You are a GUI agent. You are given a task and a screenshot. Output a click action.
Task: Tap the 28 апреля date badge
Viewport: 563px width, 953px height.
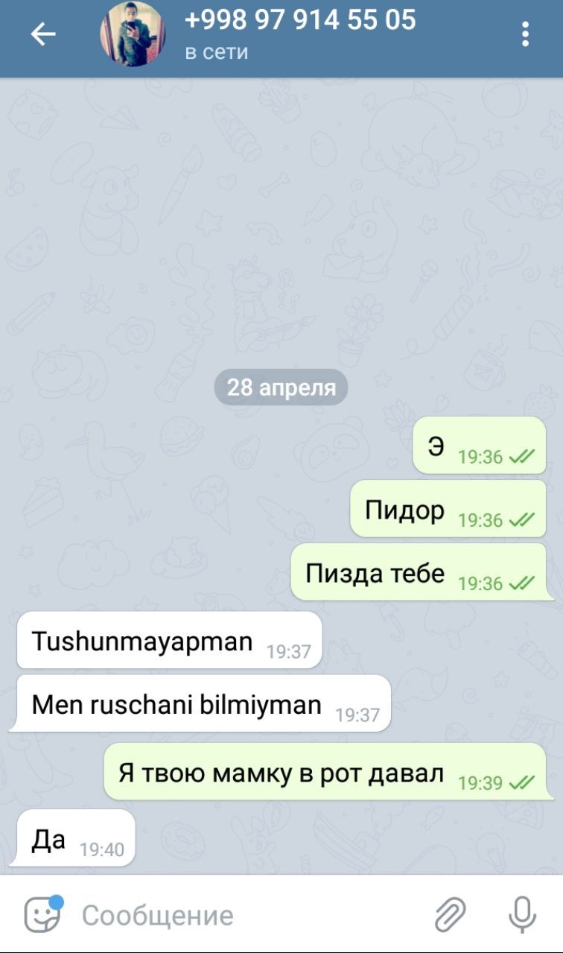(281, 387)
